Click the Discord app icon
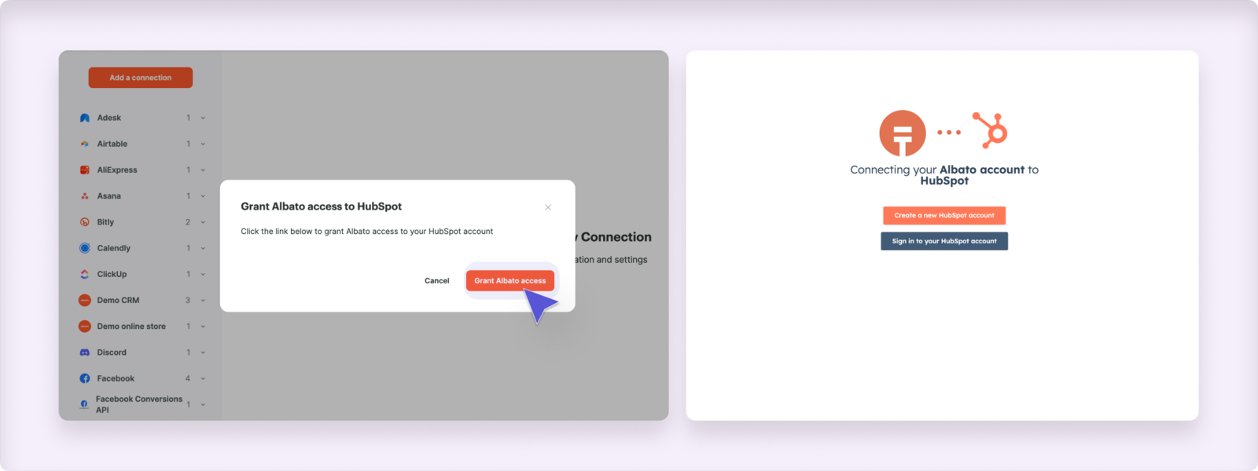 point(85,352)
